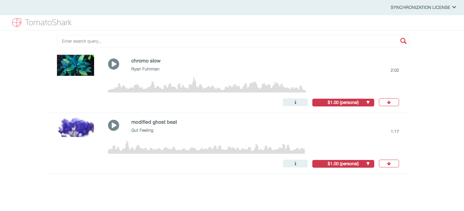The width and height of the screenshot is (464, 211).
Task: Visit artist Ryan Fuhrman
Action: 145,69
